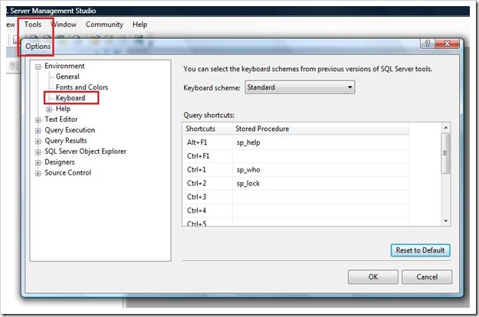This screenshot has height=317, width=479.
Task: Click the shortcuts list scroll-down arrow
Action: [x=446, y=221]
